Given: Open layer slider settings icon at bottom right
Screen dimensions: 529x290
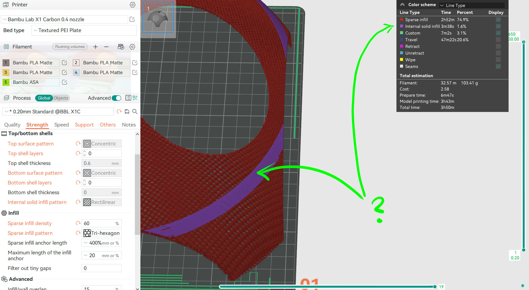Looking at the screenshot, I should 523,286.
